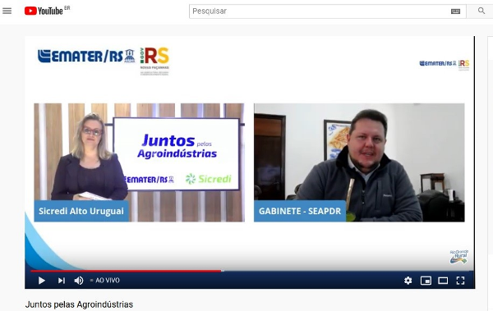The height and width of the screenshot is (311, 493).
Task: Click the red video progress bar
Action: 126,271
